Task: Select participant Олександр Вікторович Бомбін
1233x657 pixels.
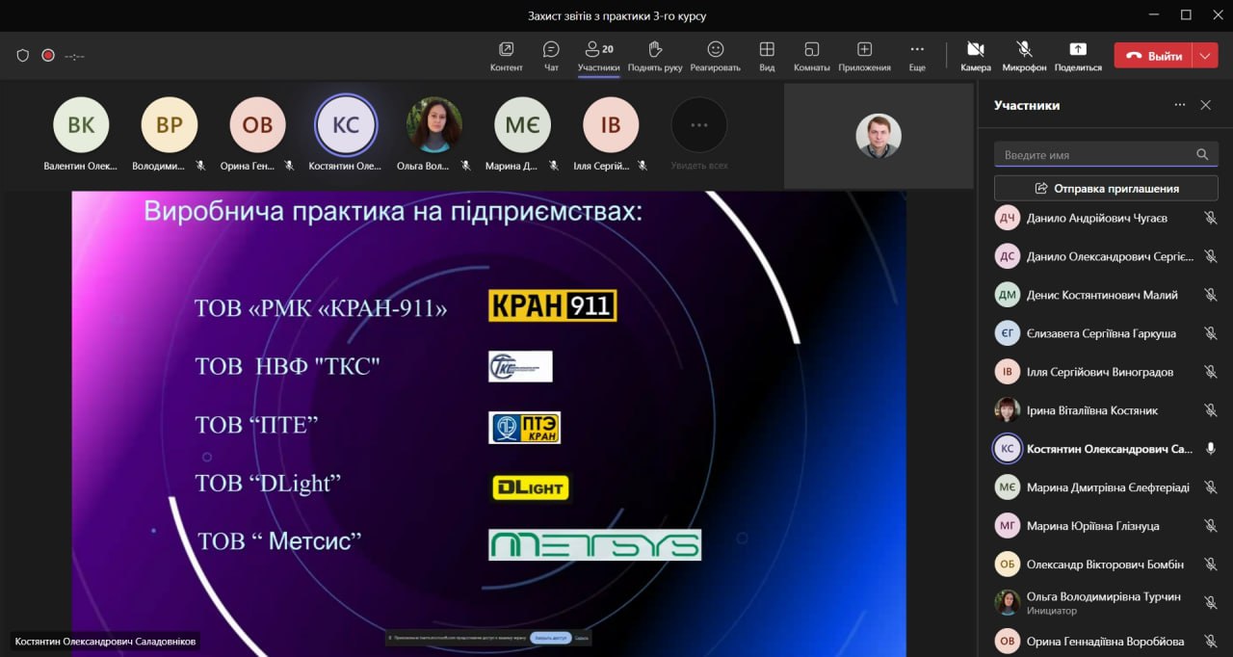Action: pos(1106,565)
